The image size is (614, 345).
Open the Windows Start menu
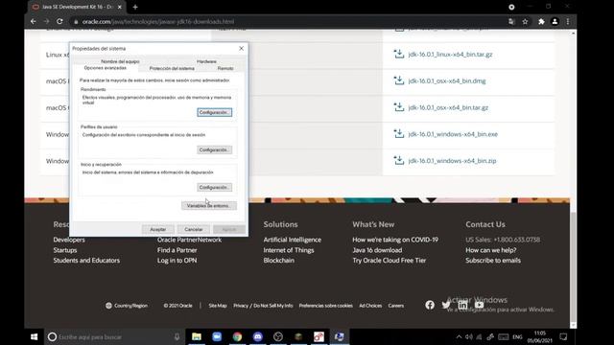pos(35,336)
